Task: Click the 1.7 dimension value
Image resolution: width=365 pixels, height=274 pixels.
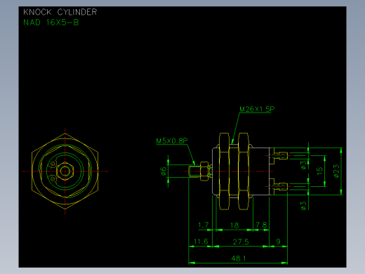Action: (204, 225)
